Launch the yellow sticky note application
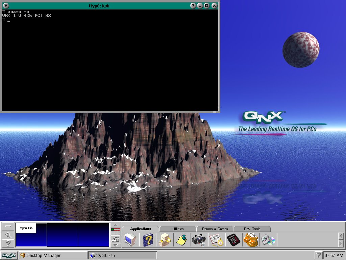Viewport: 346px width, 260px height. coord(182,240)
